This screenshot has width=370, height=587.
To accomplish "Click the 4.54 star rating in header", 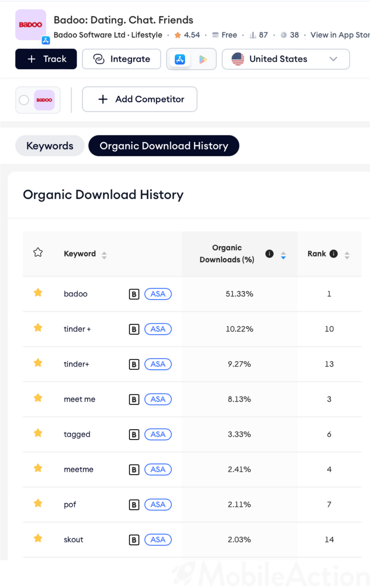I will tap(187, 35).
